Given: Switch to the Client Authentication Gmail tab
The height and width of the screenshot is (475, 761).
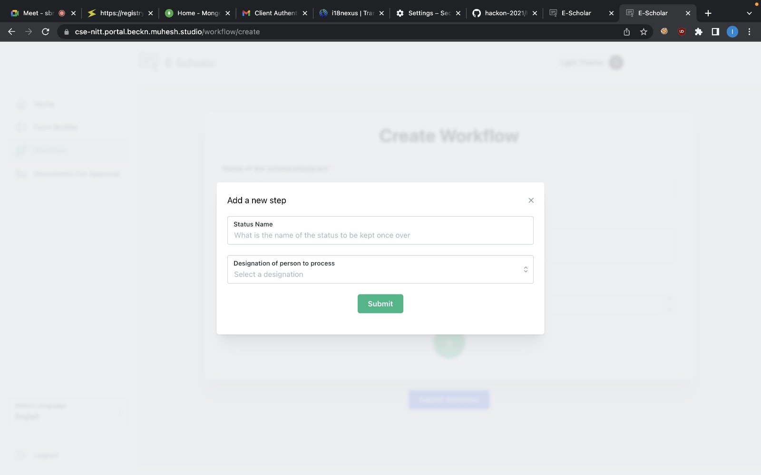Looking at the screenshot, I should pos(275,13).
